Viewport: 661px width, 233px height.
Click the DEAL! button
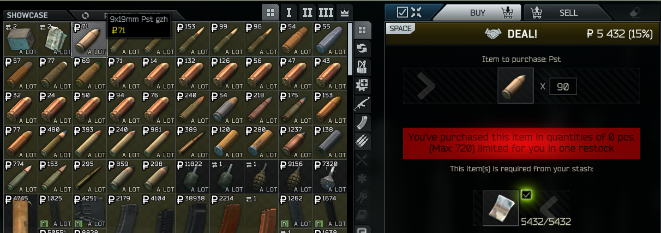click(522, 34)
